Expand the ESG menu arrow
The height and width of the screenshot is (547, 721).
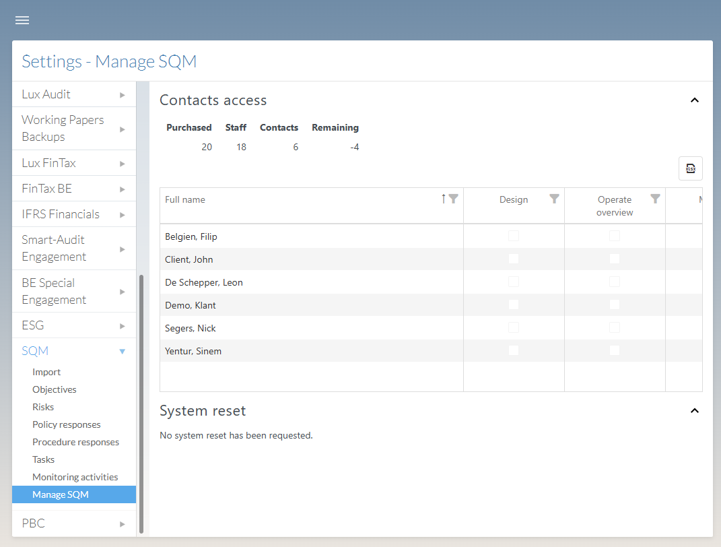click(x=123, y=326)
